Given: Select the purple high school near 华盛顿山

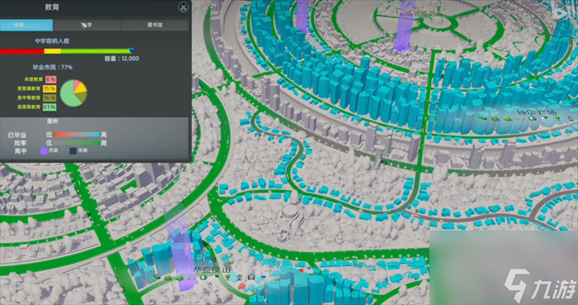Looking at the screenshot, I should (x=181, y=255).
